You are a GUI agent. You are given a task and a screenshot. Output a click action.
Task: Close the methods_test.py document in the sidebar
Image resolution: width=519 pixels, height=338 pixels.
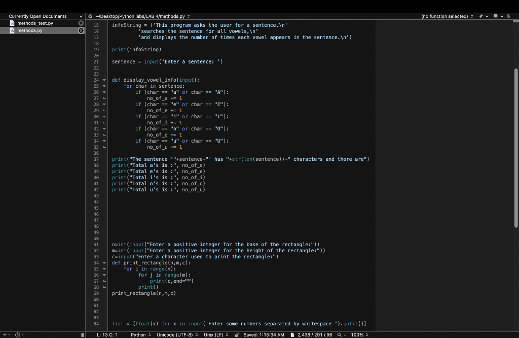click(x=81, y=23)
